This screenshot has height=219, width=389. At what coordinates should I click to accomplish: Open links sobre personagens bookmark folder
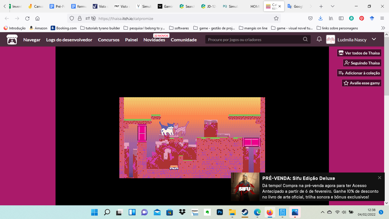[x=337, y=28]
